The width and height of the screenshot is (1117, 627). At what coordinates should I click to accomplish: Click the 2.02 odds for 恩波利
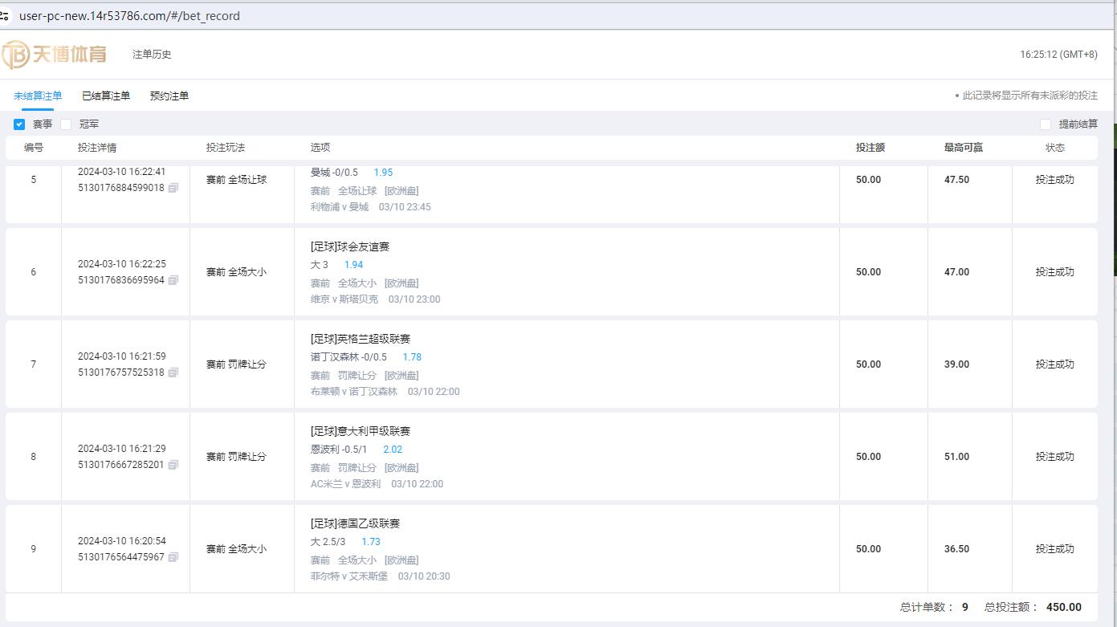pos(393,450)
